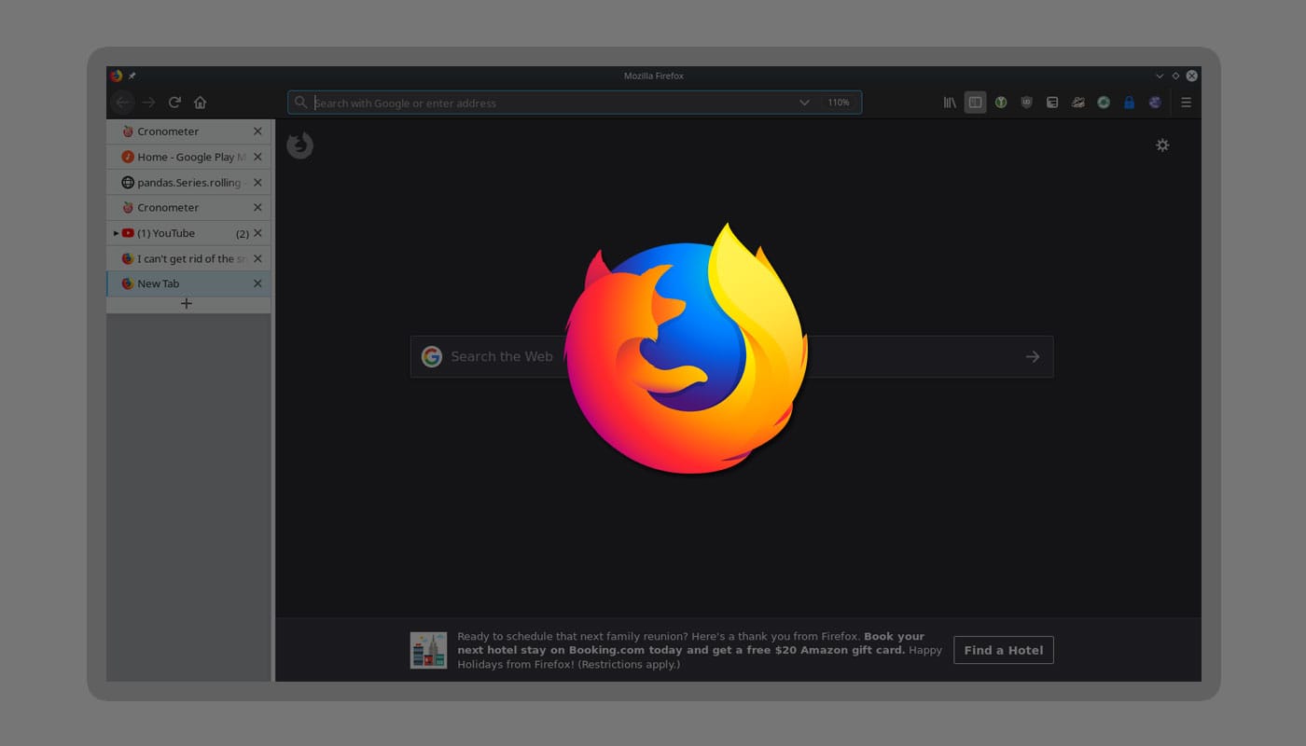The image size is (1306, 746).
Task: Select the Cronometer tab above Google Play tab
Action: [188, 131]
